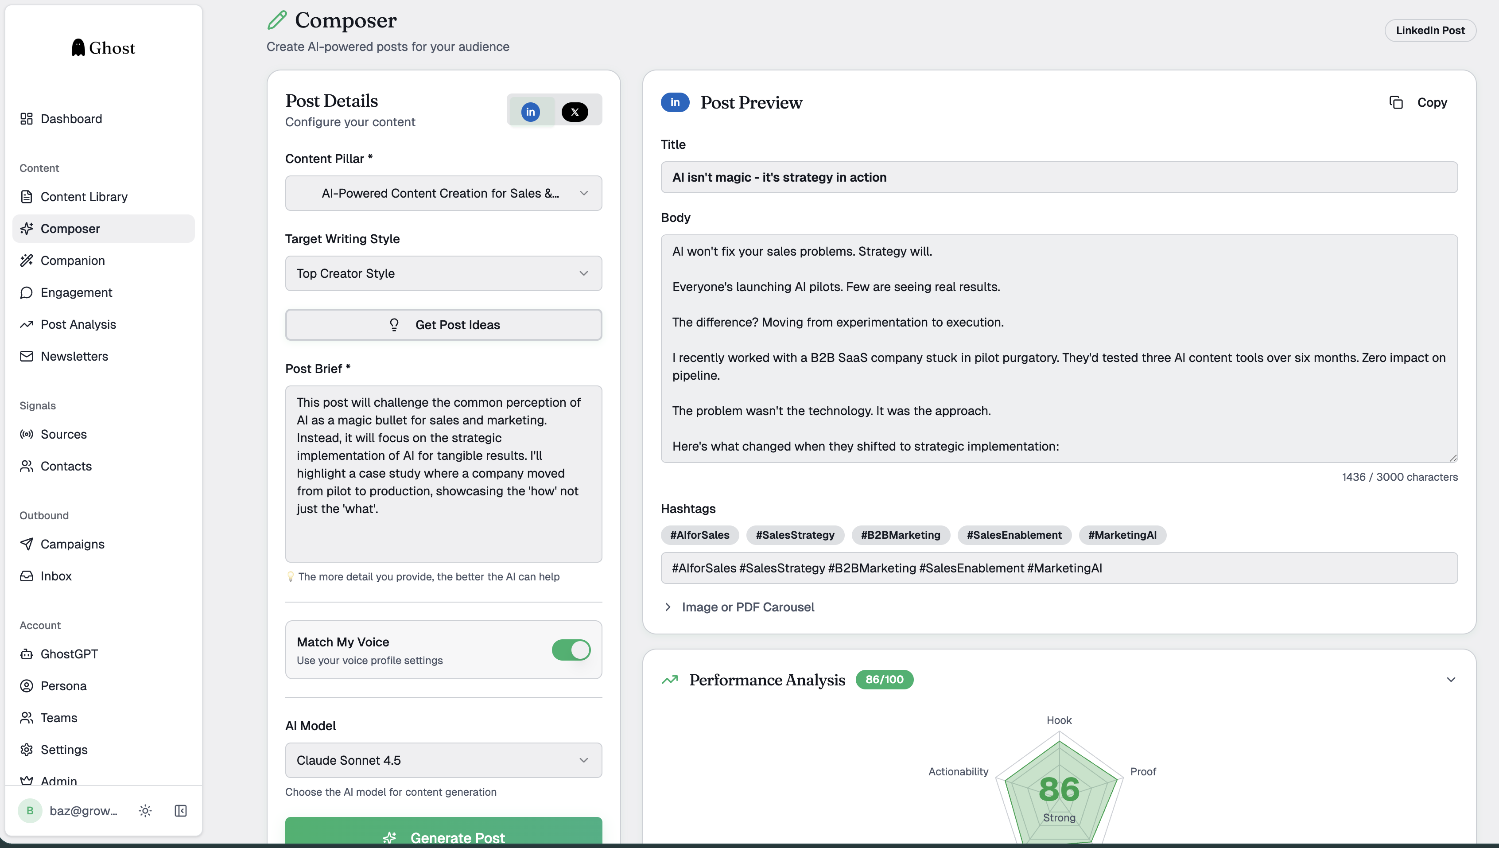Toggle light/dark theme sun icon

(x=145, y=811)
